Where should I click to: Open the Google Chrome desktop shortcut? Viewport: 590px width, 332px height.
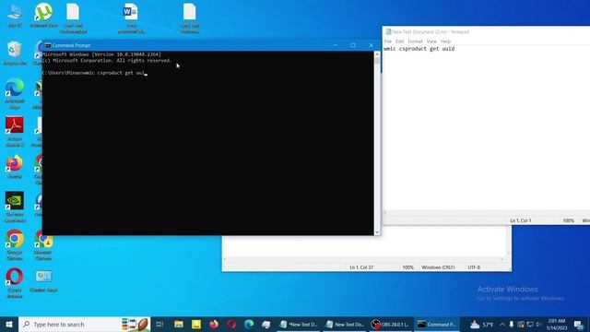[15, 244]
